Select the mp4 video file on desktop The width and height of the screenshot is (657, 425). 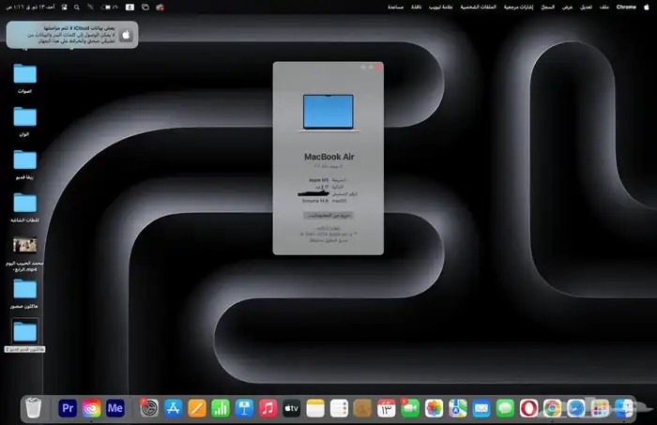coord(24,245)
